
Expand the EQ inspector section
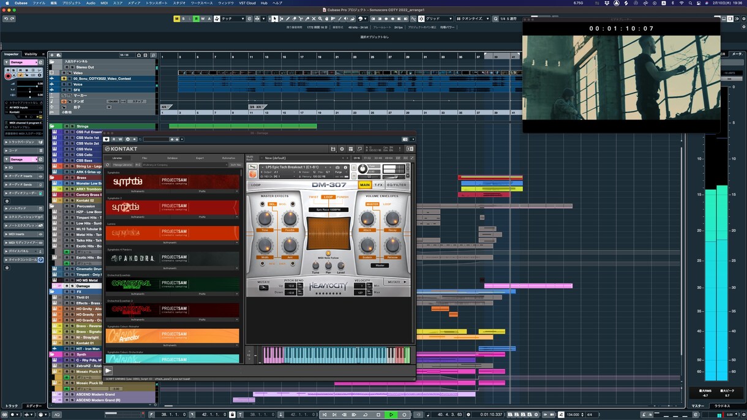point(24,167)
